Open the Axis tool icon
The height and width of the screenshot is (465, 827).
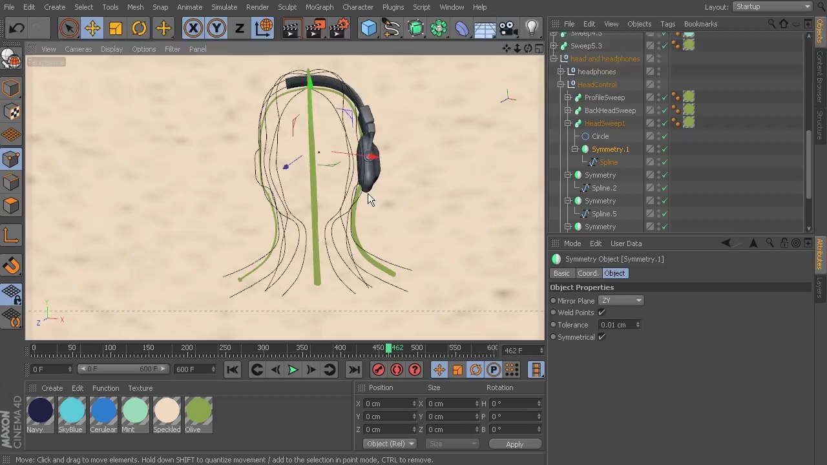12,236
